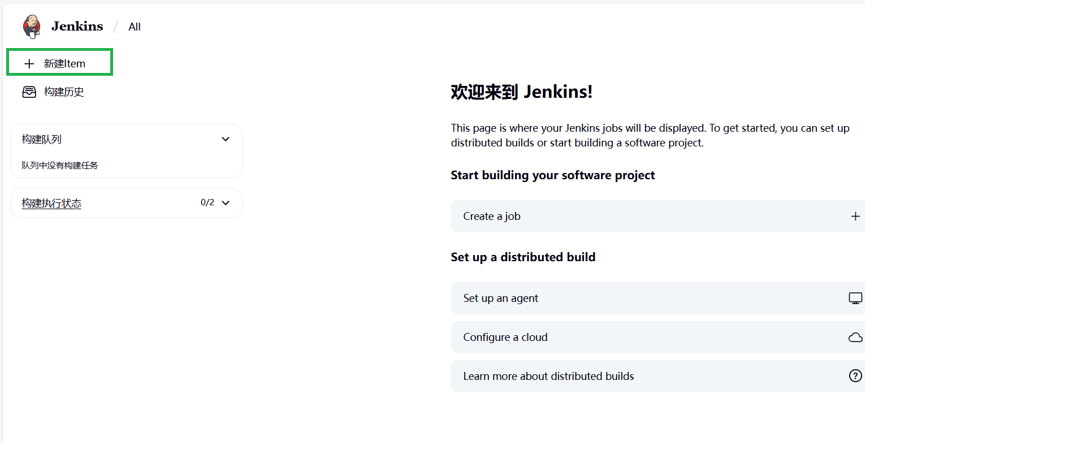The height and width of the screenshot is (450, 1073).
Task: Open the Configure a cloud link
Action: tap(658, 337)
